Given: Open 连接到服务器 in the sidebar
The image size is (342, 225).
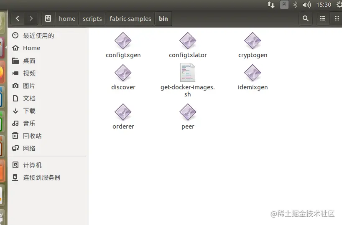Looking at the screenshot, I should coord(47,177).
